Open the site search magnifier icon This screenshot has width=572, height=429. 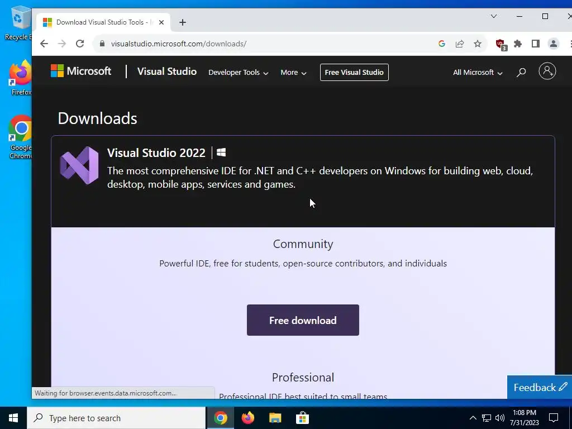pos(521,72)
